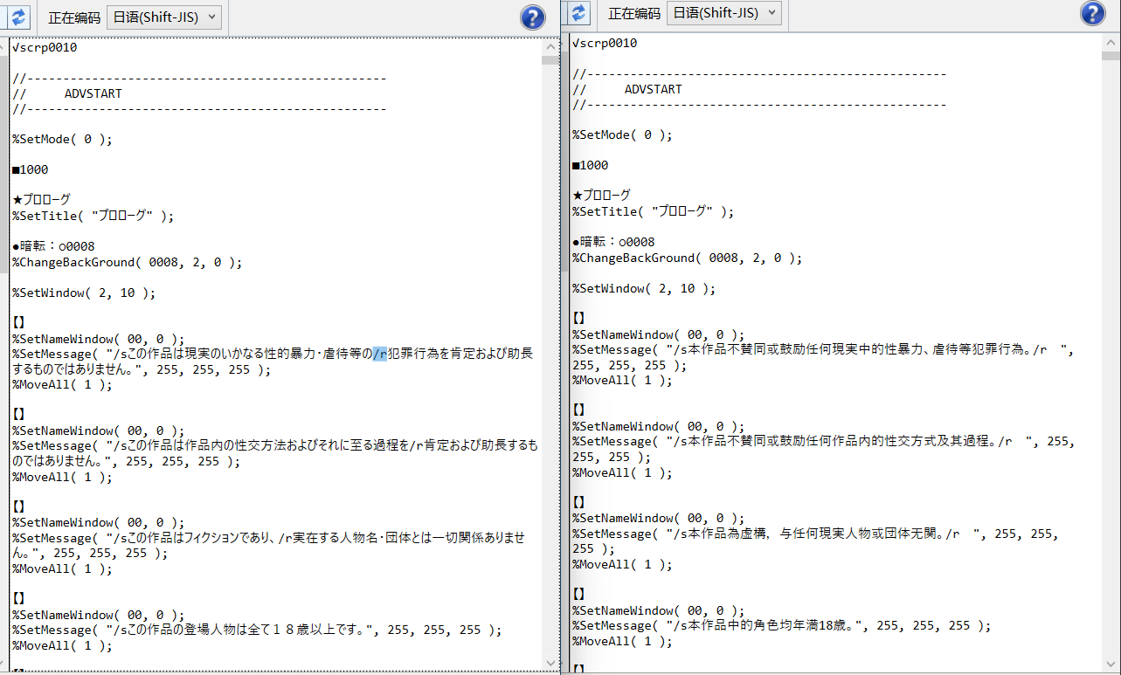
Task: Open help via the right panel question mark icon
Action: click(1092, 13)
